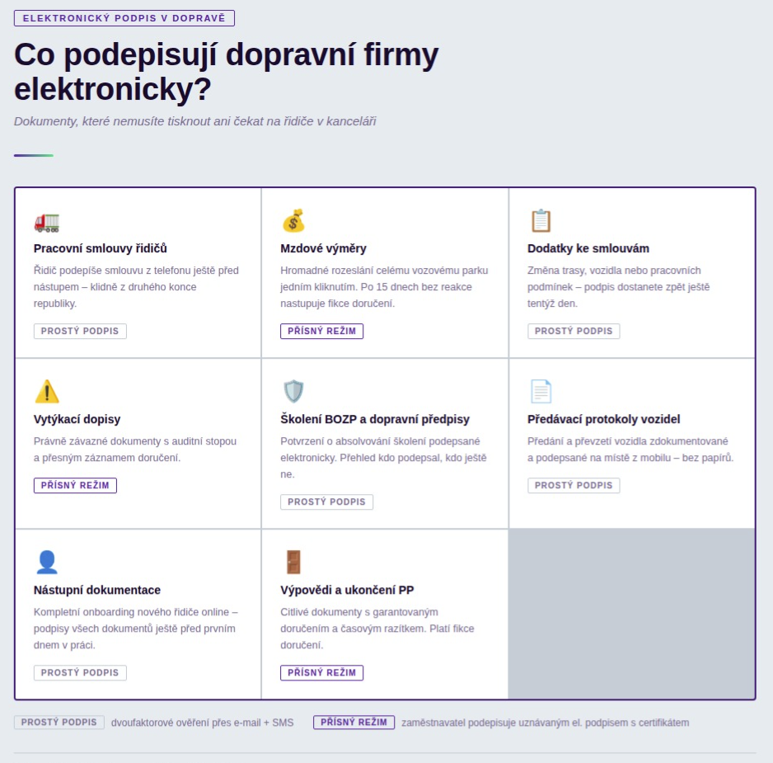This screenshot has width=773, height=763.
Task: Click 'Prostý podpis' tag under Pracovní smlouvy řidičů
Action: click(x=80, y=331)
